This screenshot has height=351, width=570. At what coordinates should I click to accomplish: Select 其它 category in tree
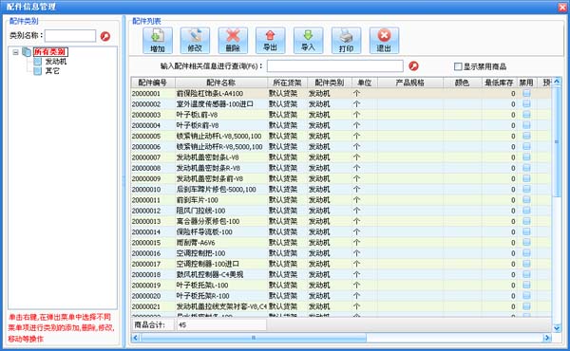52,71
